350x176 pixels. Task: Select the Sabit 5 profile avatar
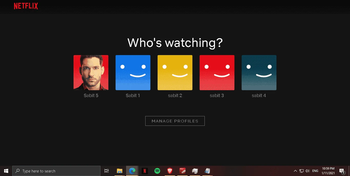coord(91,73)
